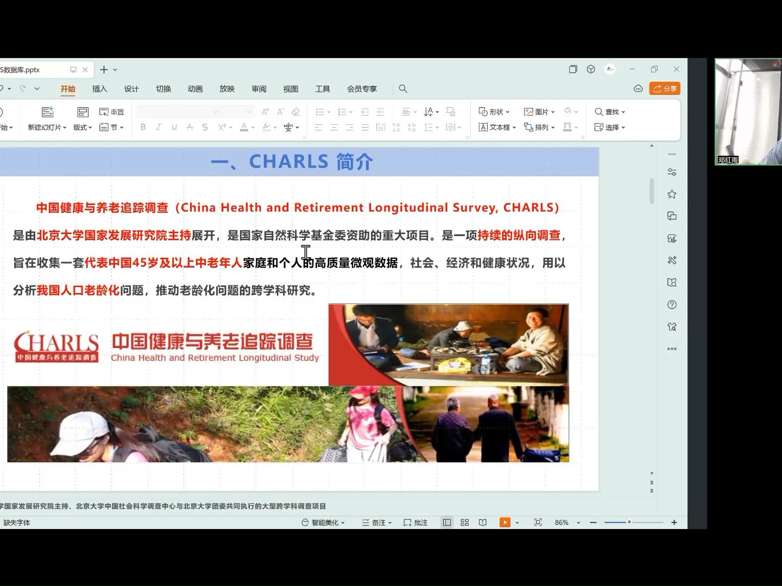Toggle strikethrough formatting

[190, 127]
